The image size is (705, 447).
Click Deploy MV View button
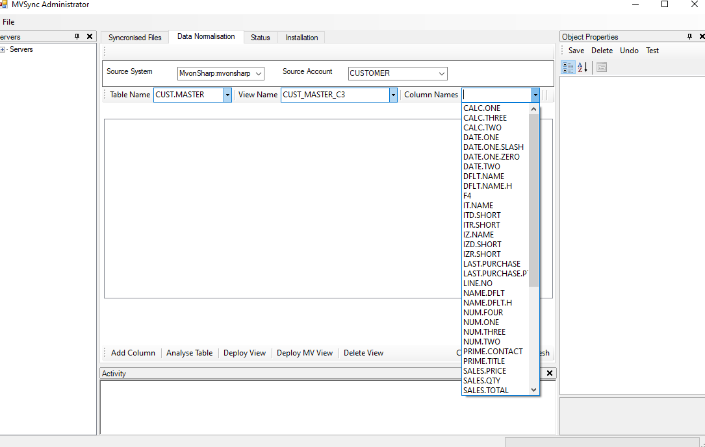click(305, 353)
